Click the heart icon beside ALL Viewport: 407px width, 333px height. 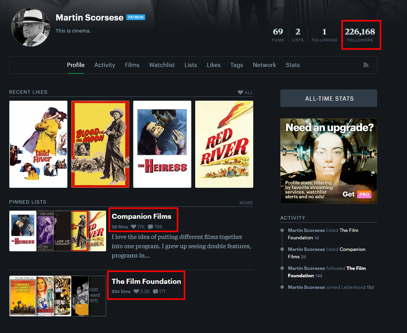click(x=240, y=93)
